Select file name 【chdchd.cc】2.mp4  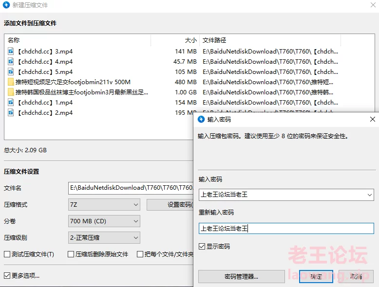pos(44,112)
